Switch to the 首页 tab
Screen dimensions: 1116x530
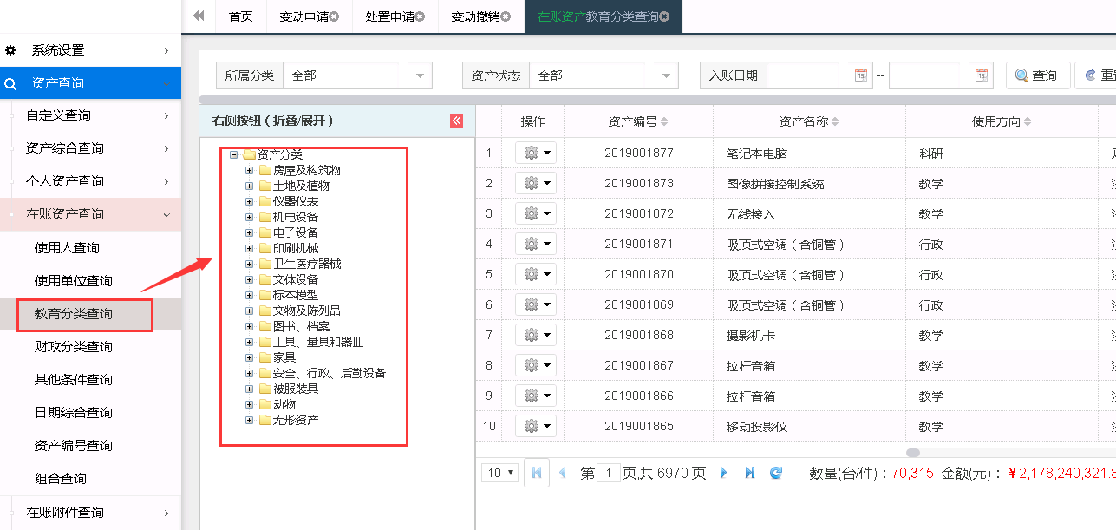click(x=240, y=17)
